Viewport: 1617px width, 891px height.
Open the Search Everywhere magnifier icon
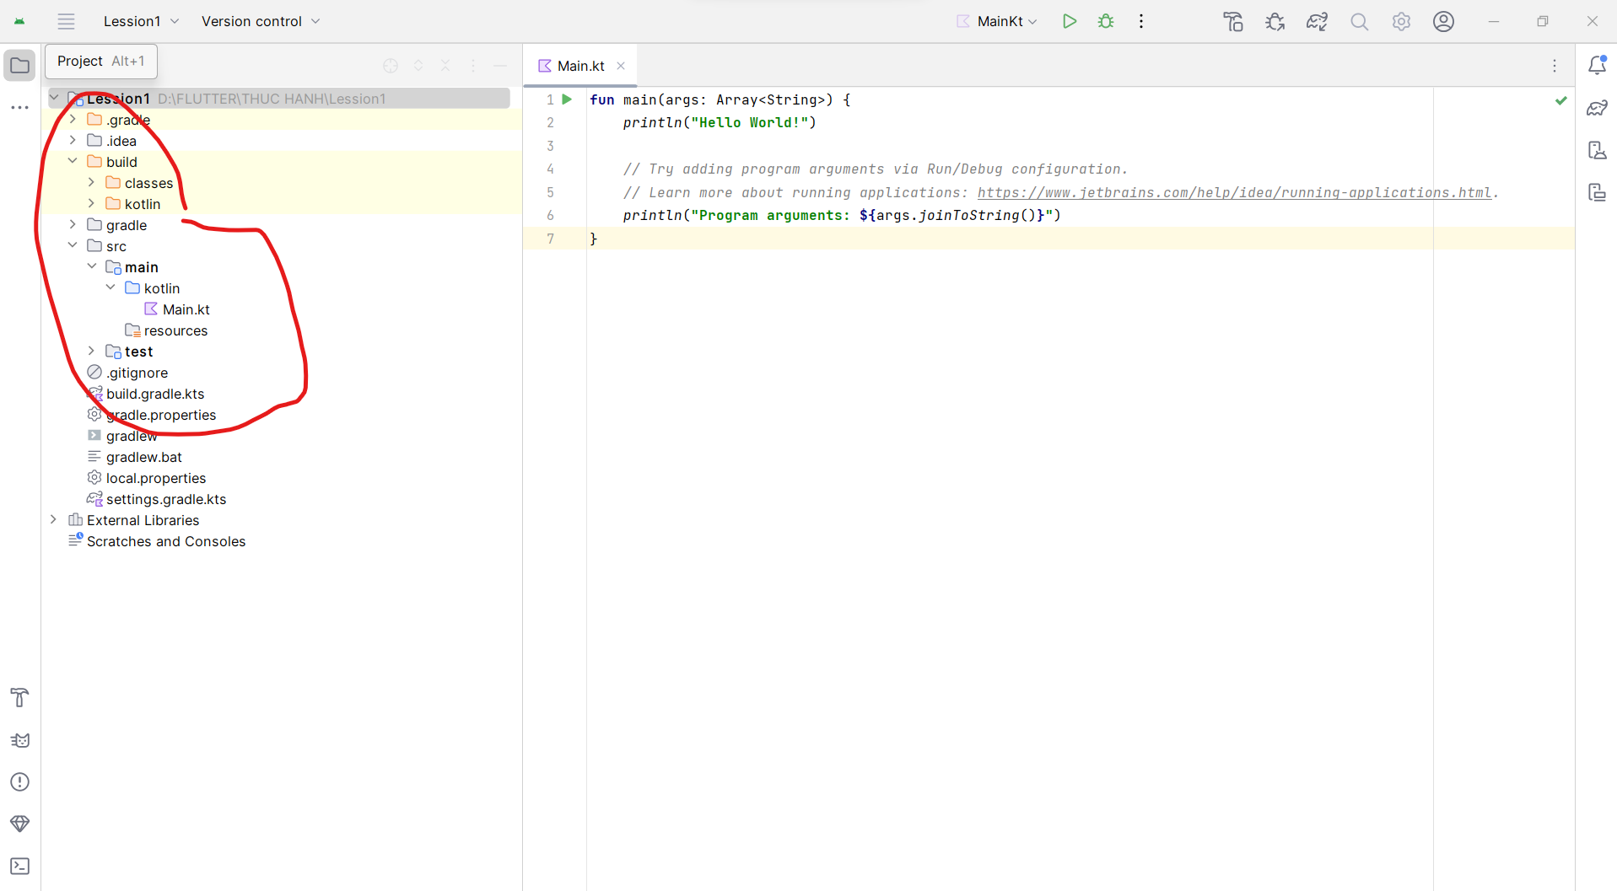1359,21
